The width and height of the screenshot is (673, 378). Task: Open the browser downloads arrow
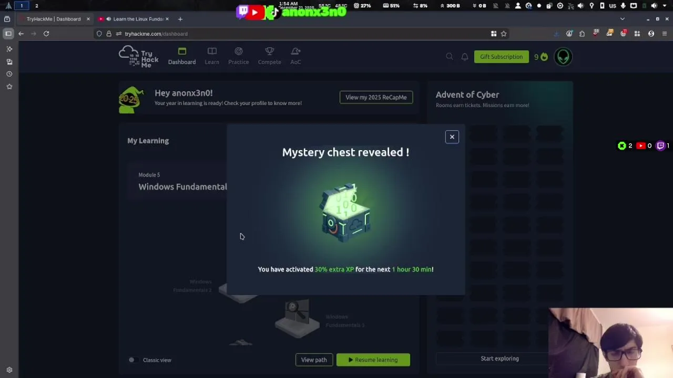556,34
